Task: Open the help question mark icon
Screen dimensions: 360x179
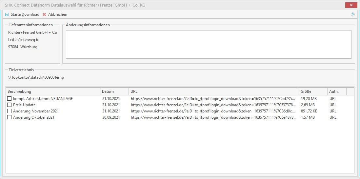Action: 353,14
